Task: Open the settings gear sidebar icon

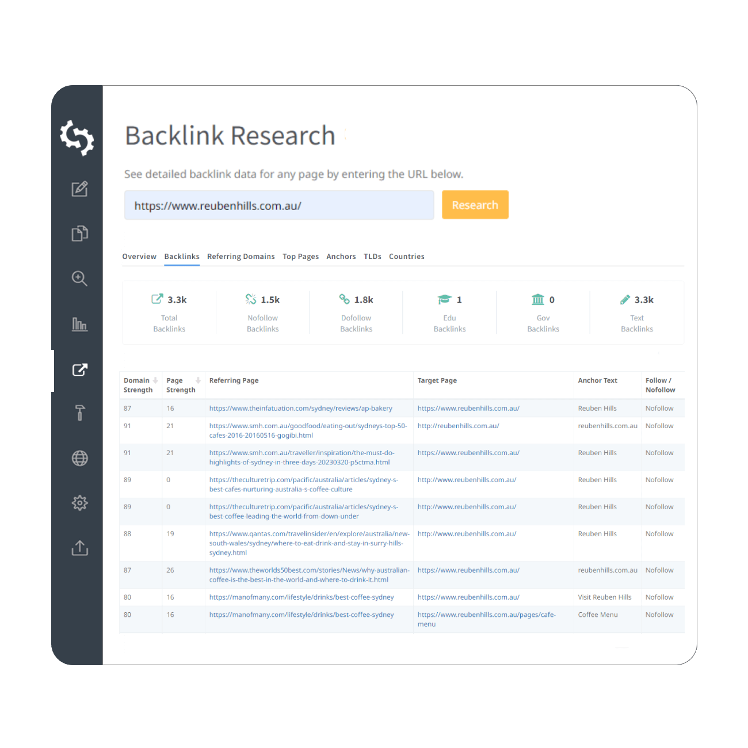Action: [x=79, y=503]
